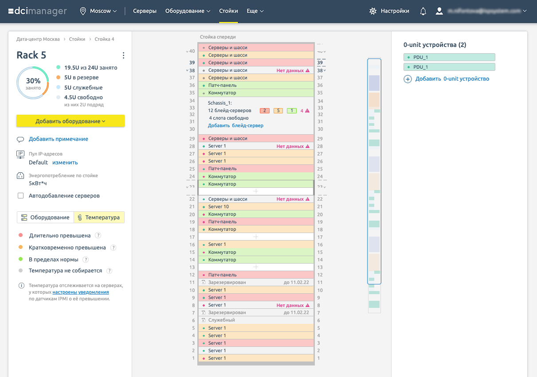537x377 pixels.
Task: Click reserved icon on unit 11 row
Action: tap(204, 282)
